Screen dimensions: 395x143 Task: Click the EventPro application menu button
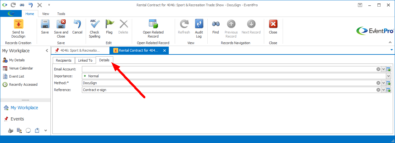point(11,14)
